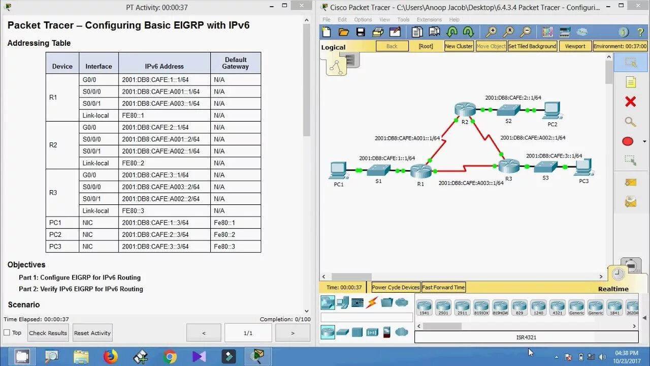Open the custom devices dialog icon
This screenshot has height=366, width=650.
[565, 32]
